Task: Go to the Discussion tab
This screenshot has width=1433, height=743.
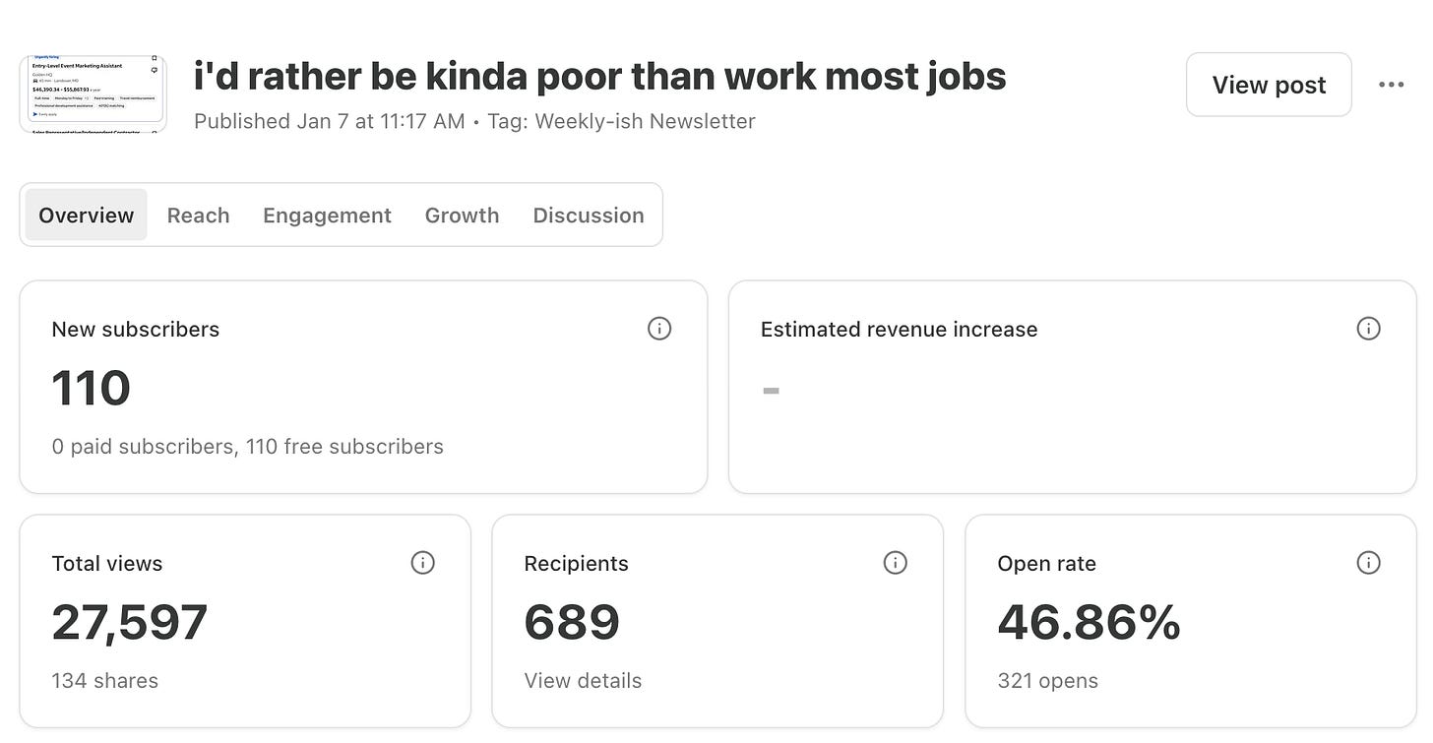Action: [x=589, y=215]
